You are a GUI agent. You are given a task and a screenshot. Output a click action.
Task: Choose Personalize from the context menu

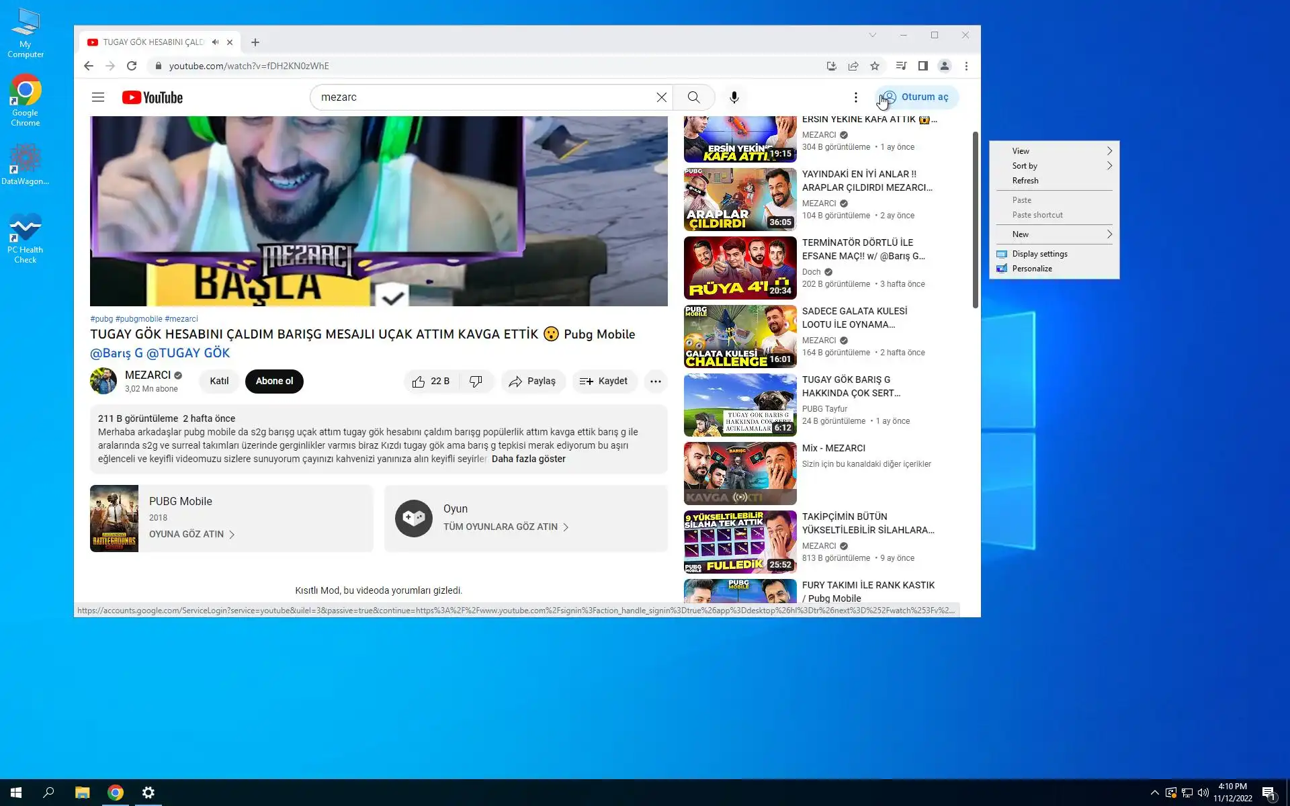pos(1032,269)
